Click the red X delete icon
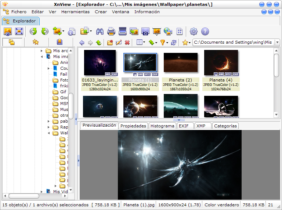The height and width of the screenshot is (210, 282). click(x=127, y=43)
